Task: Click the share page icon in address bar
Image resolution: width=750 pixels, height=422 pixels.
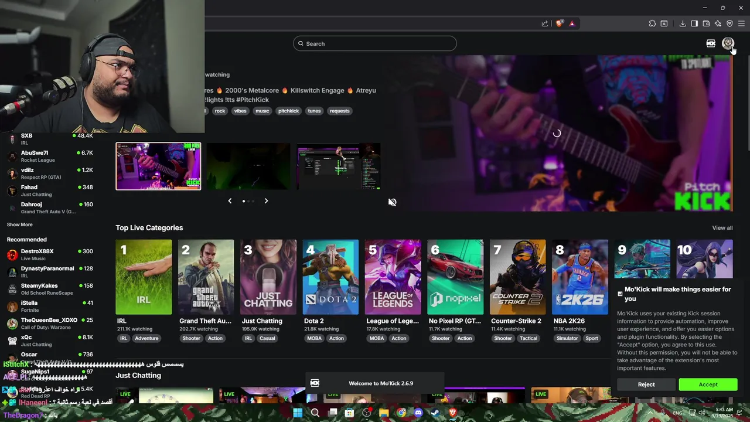Action: pyautogui.click(x=545, y=23)
